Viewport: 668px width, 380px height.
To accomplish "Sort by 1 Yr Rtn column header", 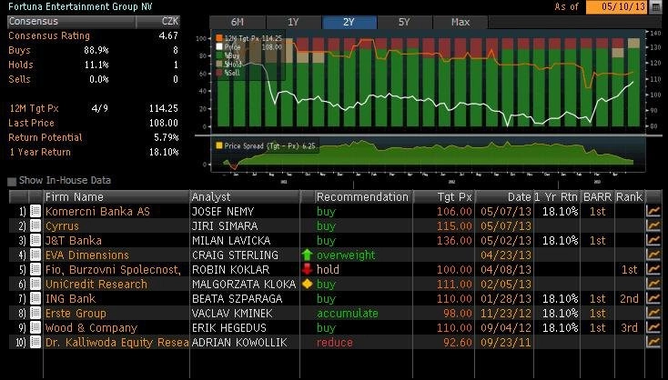I will pyautogui.click(x=555, y=197).
